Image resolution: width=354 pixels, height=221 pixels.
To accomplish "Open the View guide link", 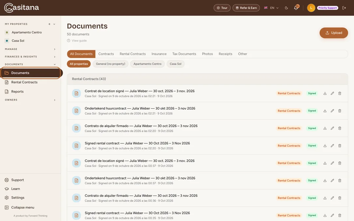I will 77,41.
